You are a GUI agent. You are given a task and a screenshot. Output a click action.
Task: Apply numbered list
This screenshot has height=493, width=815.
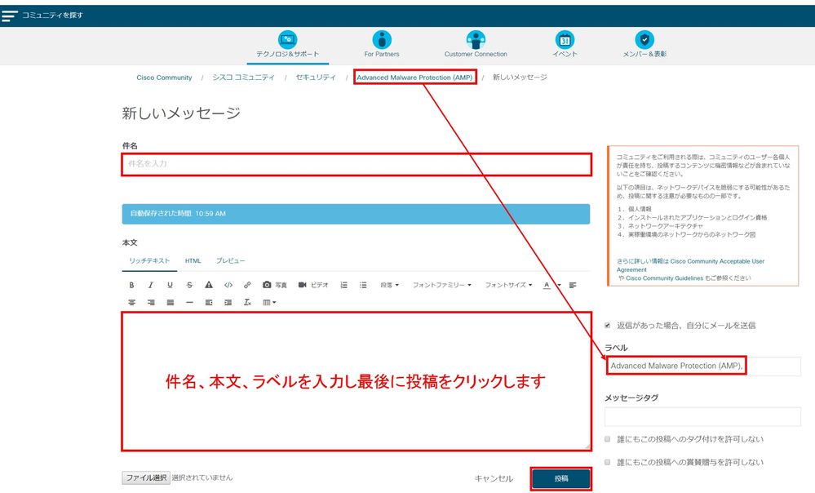[x=343, y=285]
